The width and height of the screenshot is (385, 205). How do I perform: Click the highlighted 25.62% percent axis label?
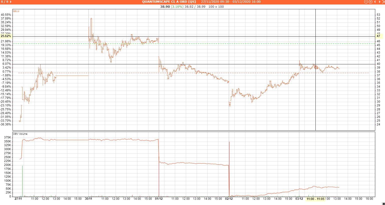click(6, 36)
